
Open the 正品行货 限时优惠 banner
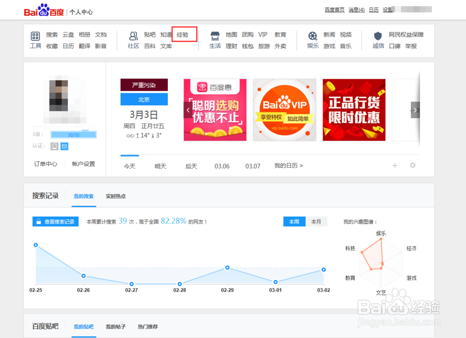354,110
